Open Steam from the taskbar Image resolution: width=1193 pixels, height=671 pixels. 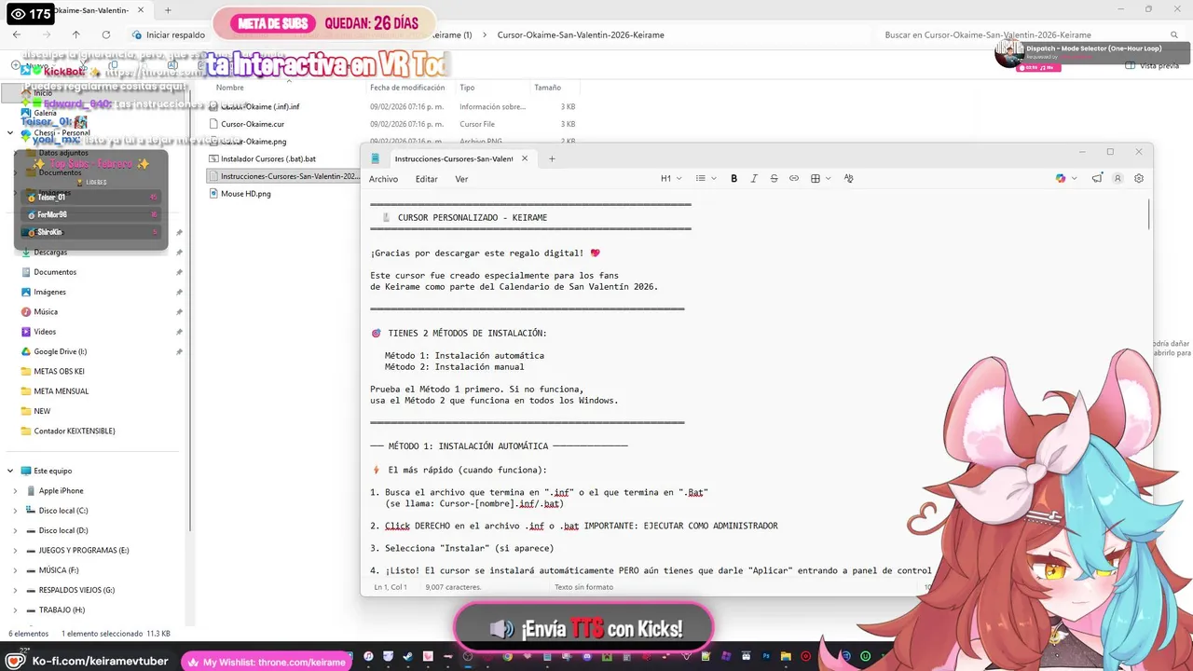pos(409,657)
